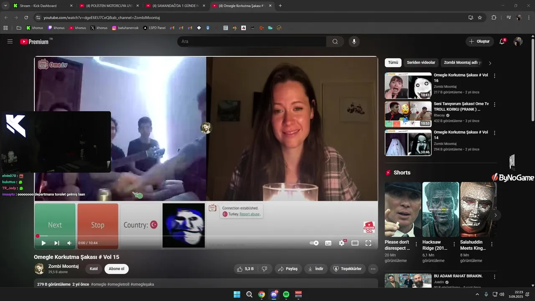
Task: Open Chrome apps grid in bookmarks bar
Action: click(5, 28)
